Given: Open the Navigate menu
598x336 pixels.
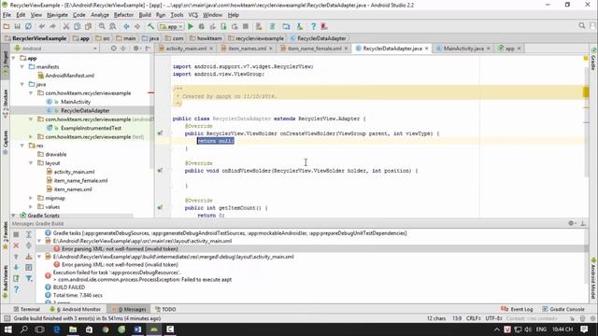Looking at the screenshot, I should (x=57, y=15).
